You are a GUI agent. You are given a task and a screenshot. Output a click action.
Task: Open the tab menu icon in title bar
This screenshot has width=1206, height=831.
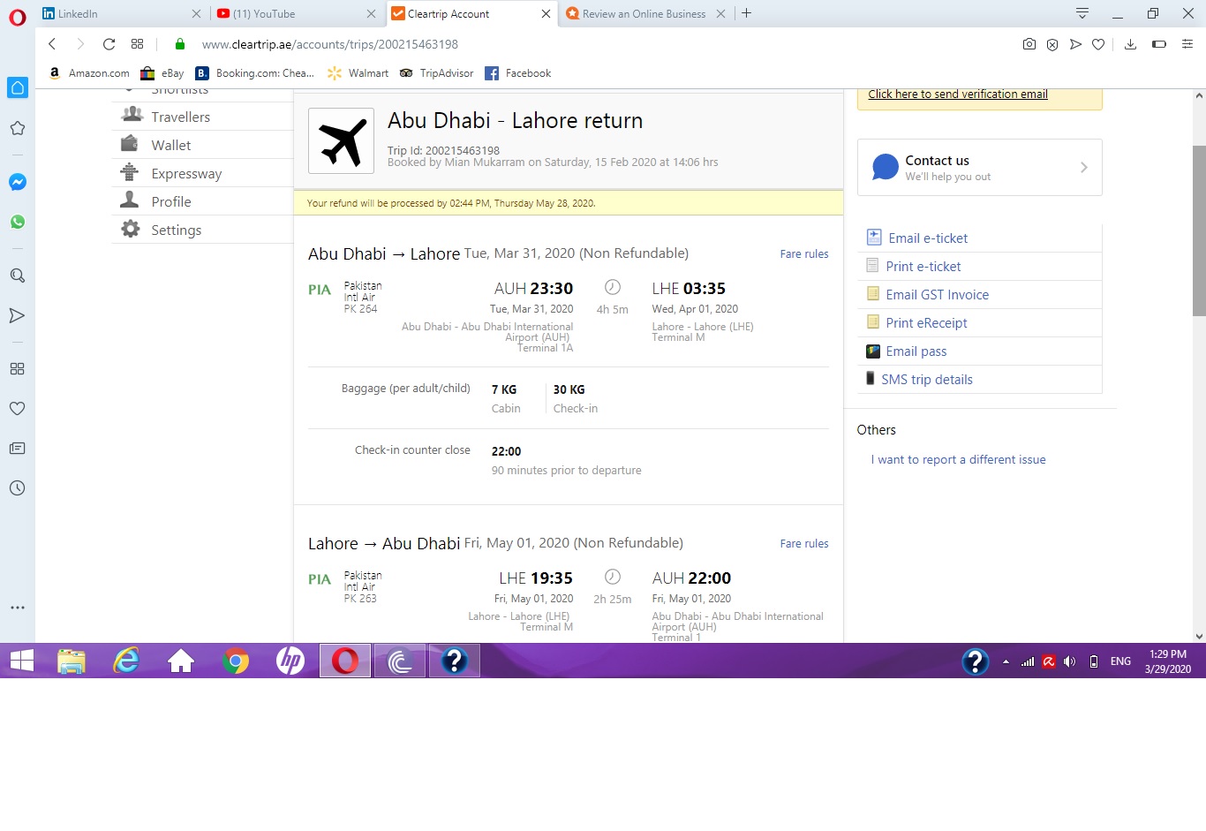pos(1082,13)
